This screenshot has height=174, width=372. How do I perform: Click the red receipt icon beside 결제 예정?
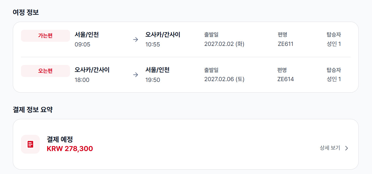pyautogui.click(x=30, y=144)
